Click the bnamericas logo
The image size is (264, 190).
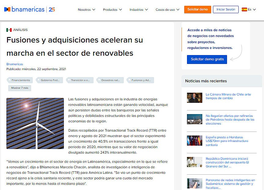coord(24,9)
